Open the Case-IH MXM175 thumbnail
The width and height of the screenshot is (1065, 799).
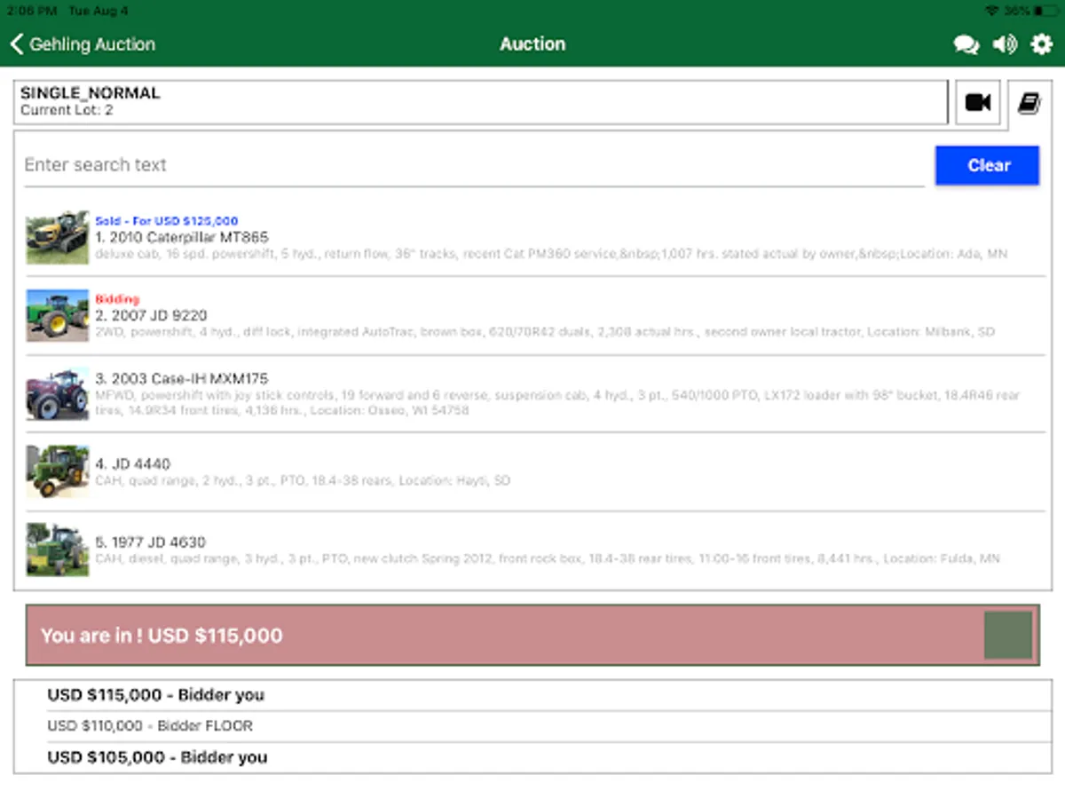(x=58, y=394)
